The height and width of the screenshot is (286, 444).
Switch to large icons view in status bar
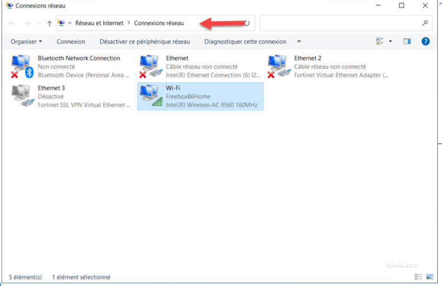pyautogui.click(x=429, y=277)
